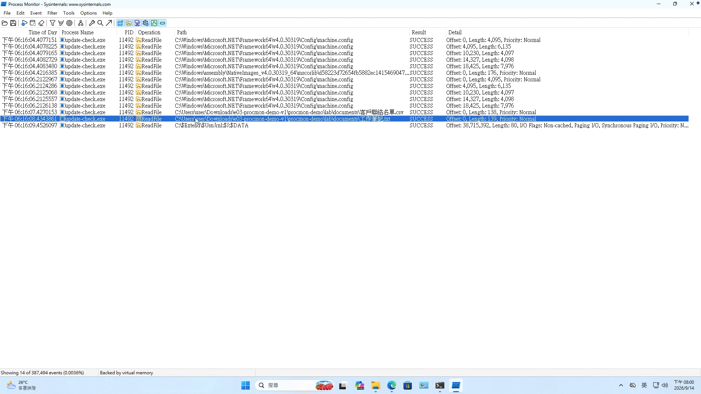Click the Process Monitor taskbar icon
Image resolution: width=701 pixels, height=394 pixels.
pyautogui.click(x=456, y=386)
